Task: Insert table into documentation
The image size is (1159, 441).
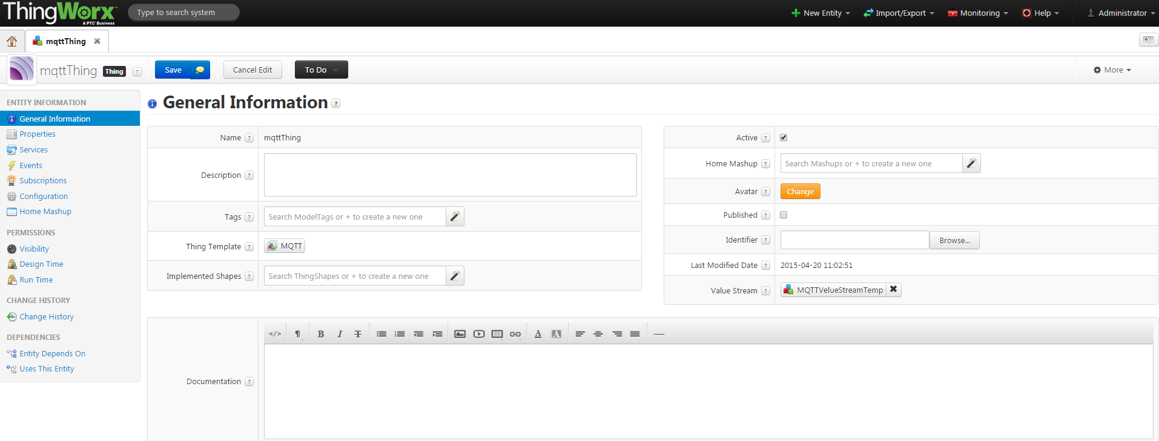Action: click(497, 334)
